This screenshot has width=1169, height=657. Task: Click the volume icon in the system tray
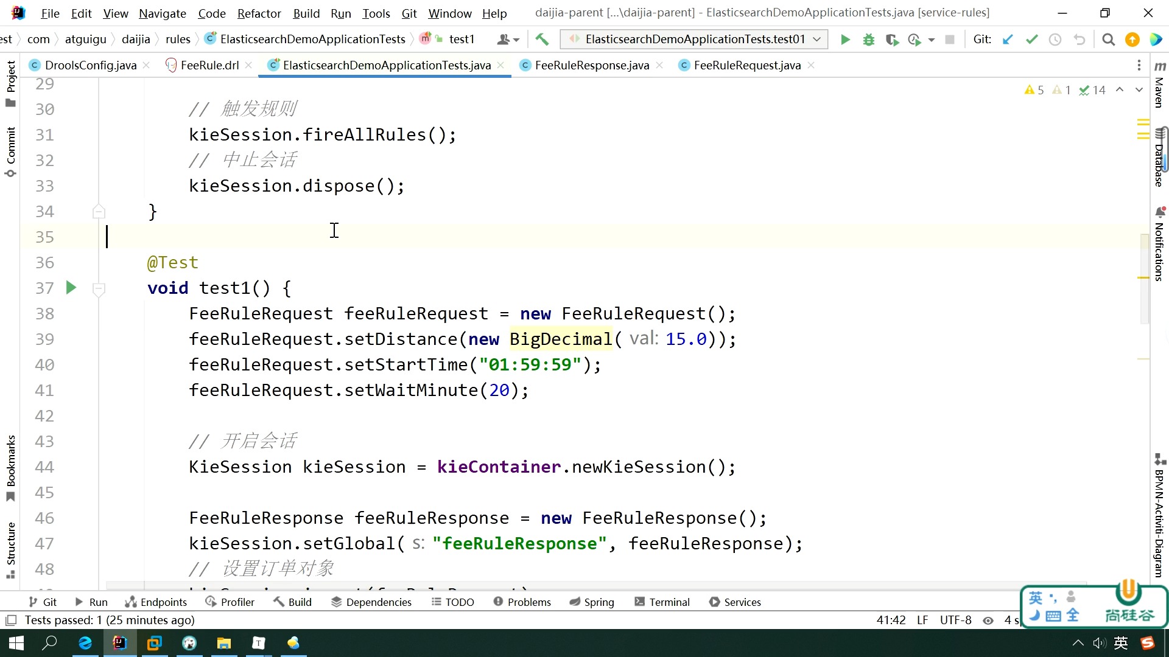tap(1099, 643)
